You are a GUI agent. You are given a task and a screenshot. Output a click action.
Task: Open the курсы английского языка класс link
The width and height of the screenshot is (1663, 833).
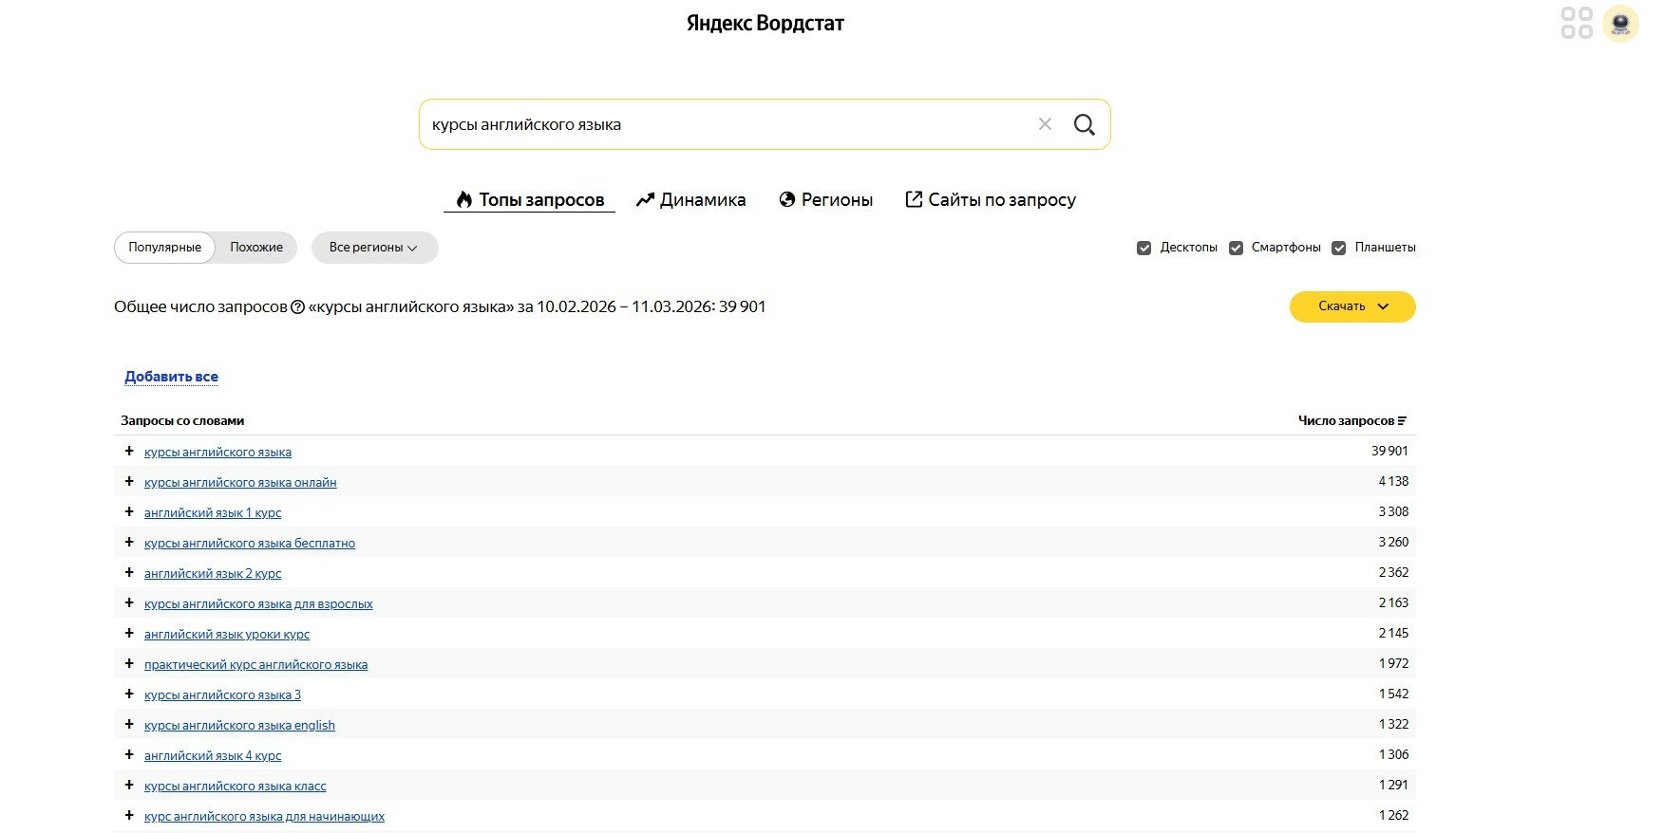coord(236,787)
